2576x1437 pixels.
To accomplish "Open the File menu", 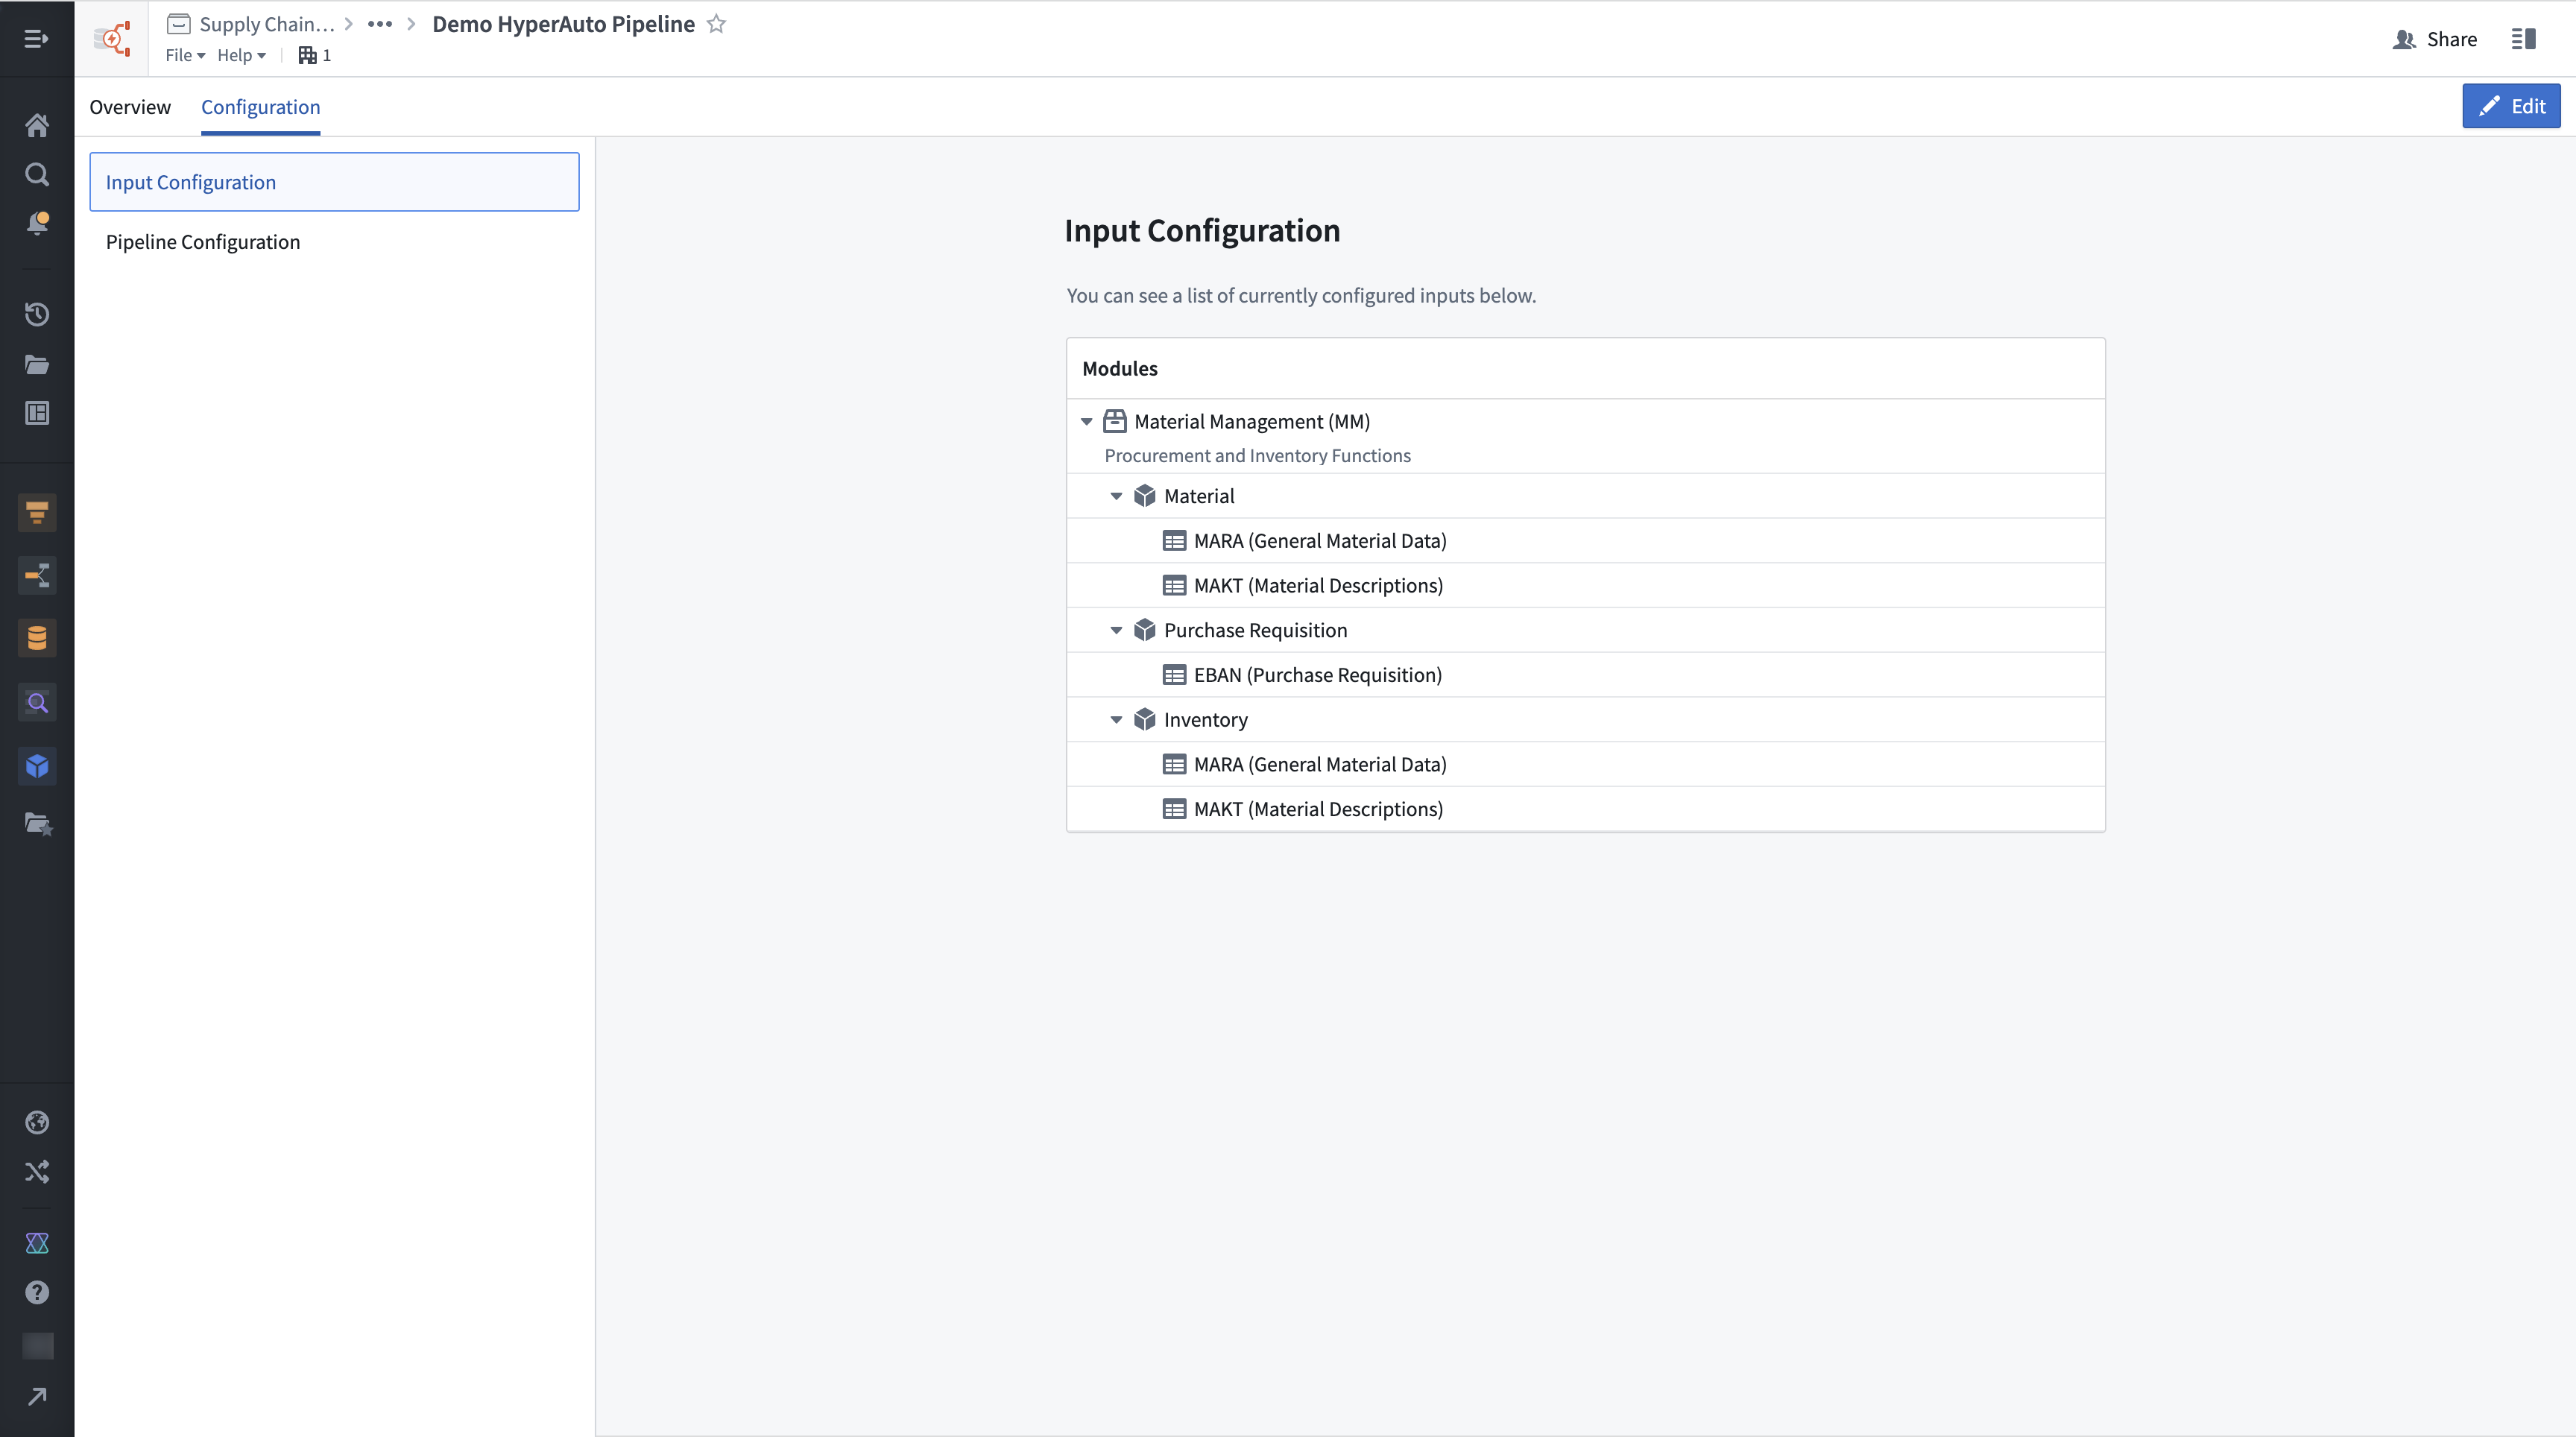I will [x=185, y=55].
